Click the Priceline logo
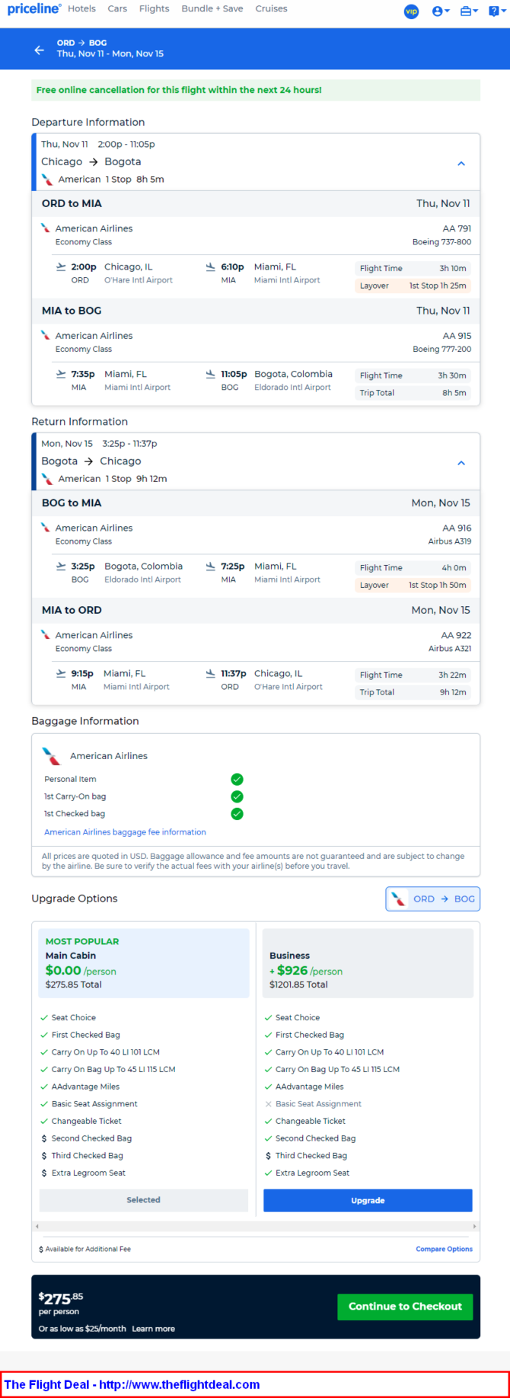Screen dimensions: 510x1398 [34, 9]
